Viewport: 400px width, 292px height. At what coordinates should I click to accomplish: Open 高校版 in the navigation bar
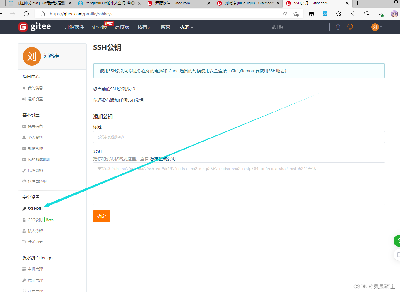click(x=122, y=27)
